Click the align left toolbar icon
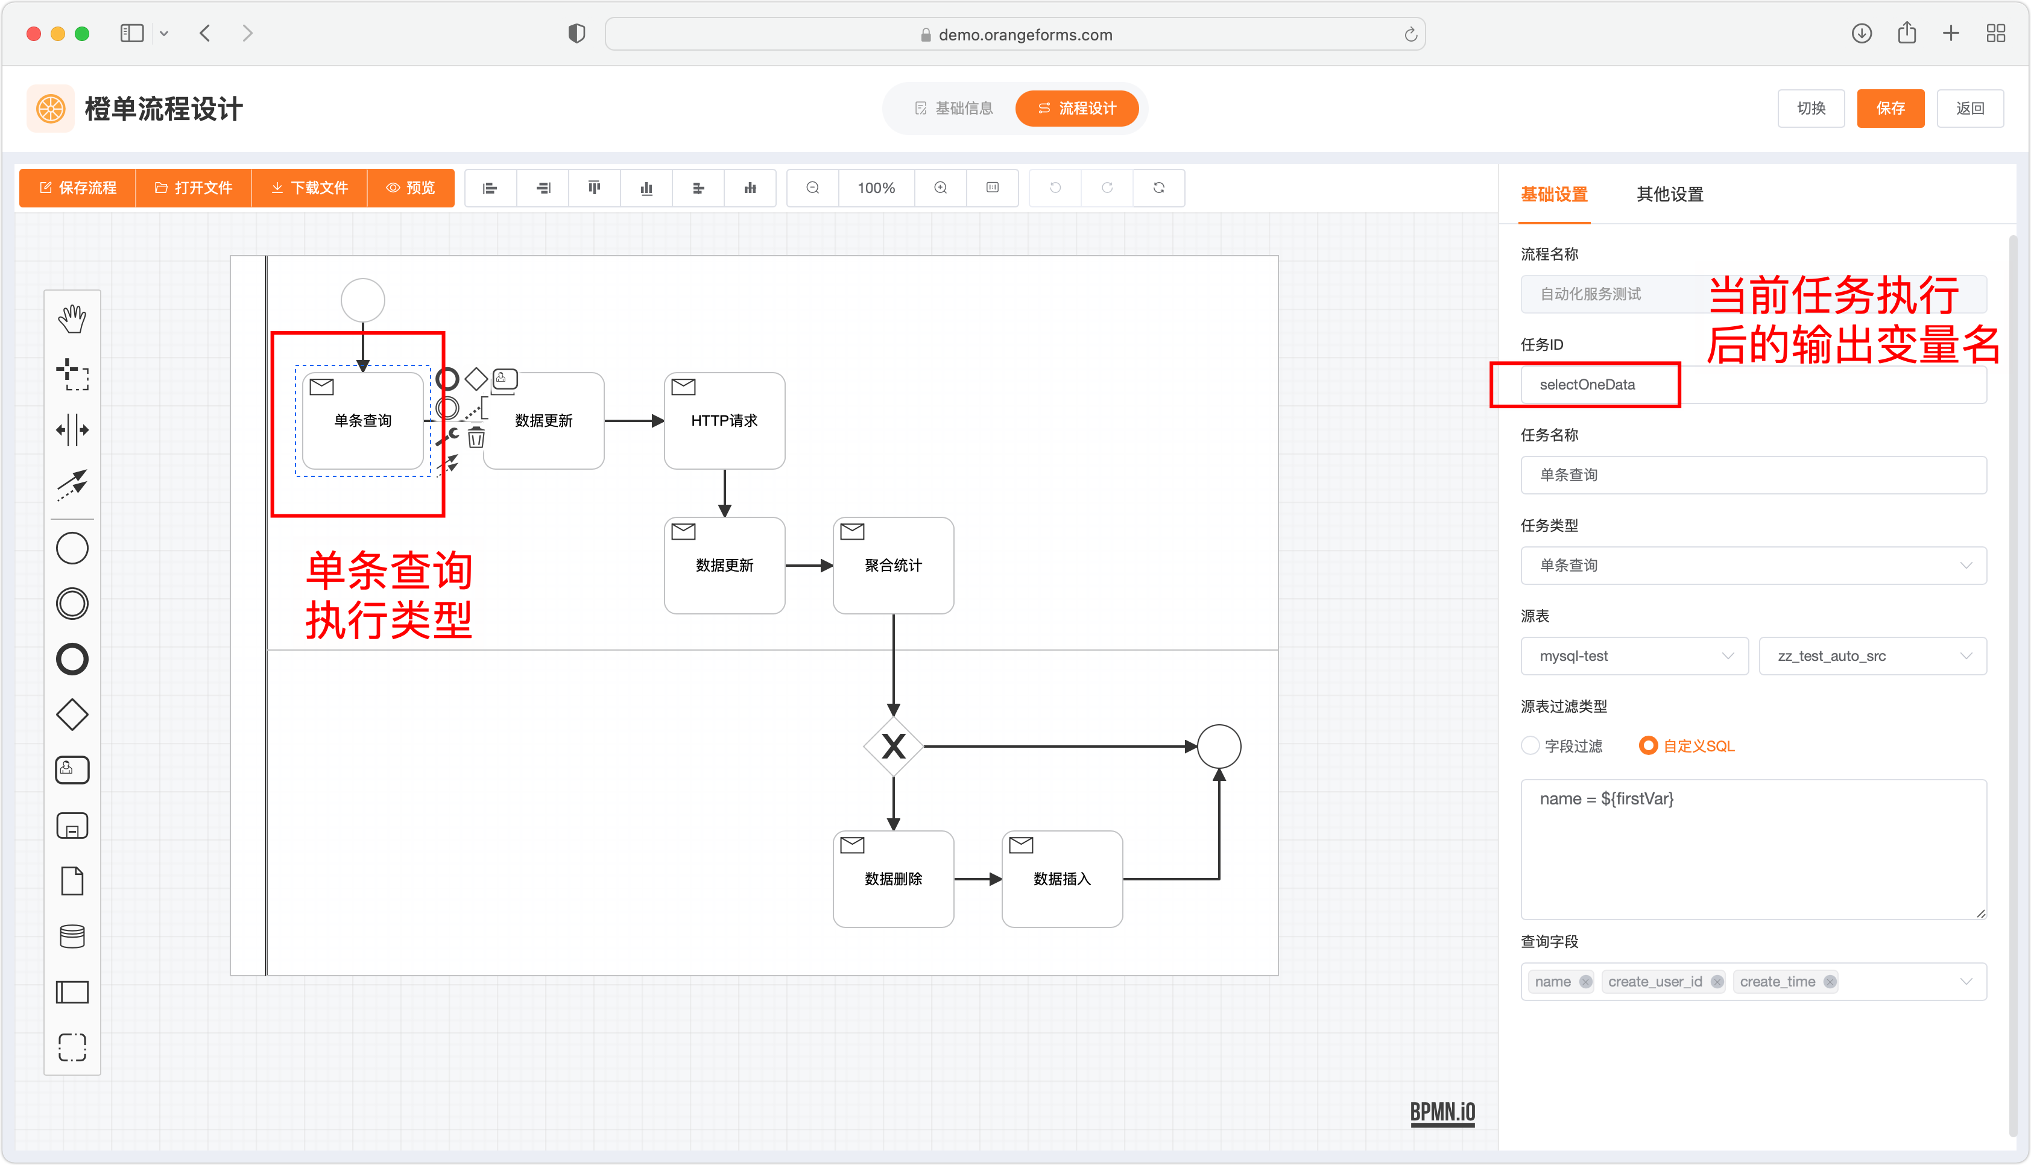Viewport: 2031px width, 1165px height. pyautogui.click(x=490, y=188)
